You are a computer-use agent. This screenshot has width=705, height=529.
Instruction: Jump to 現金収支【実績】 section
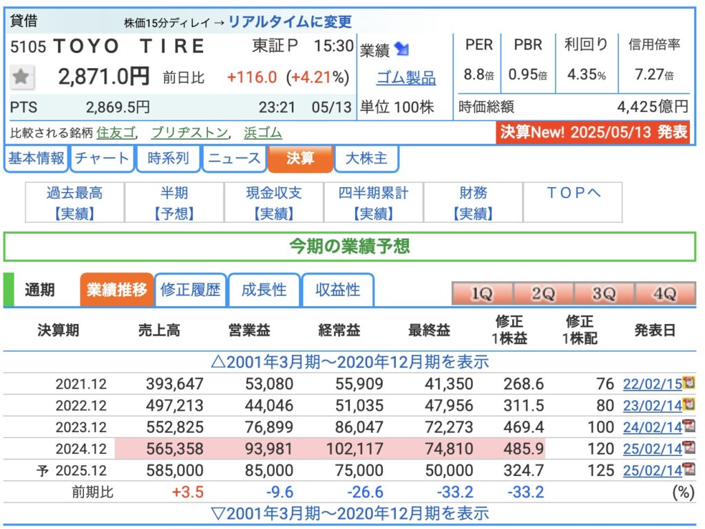[x=274, y=202]
